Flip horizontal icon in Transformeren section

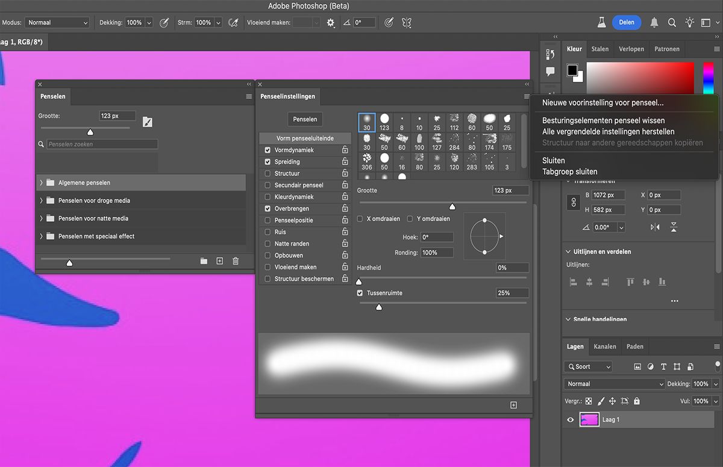655,227
